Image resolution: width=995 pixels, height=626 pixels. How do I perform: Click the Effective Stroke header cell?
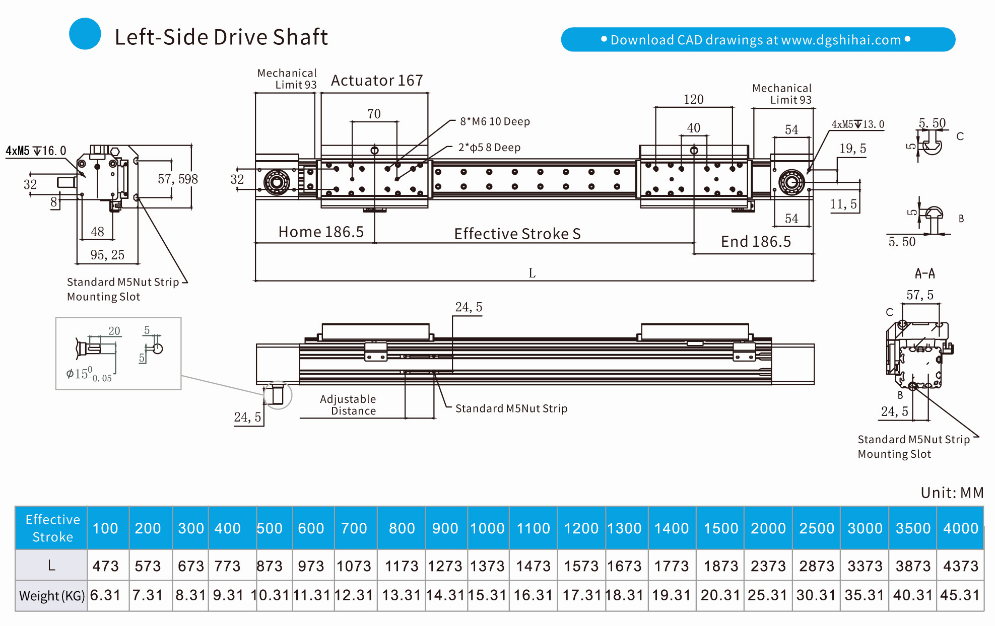tap(52, 528)
